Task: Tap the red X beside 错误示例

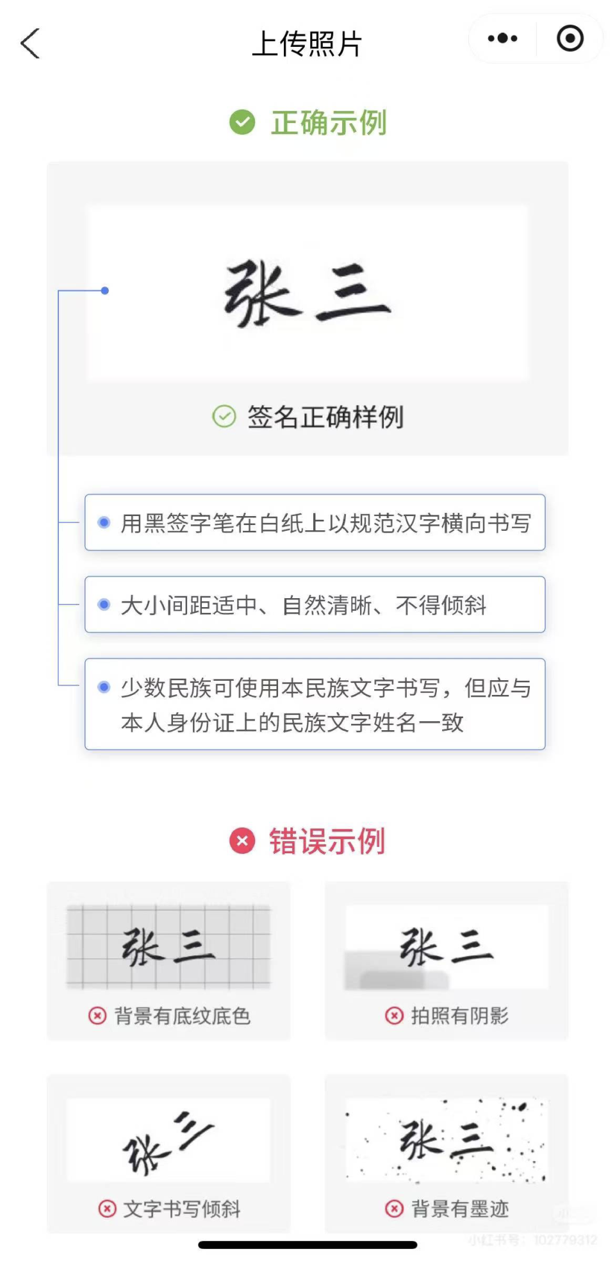Action: (x=242, y=841)
